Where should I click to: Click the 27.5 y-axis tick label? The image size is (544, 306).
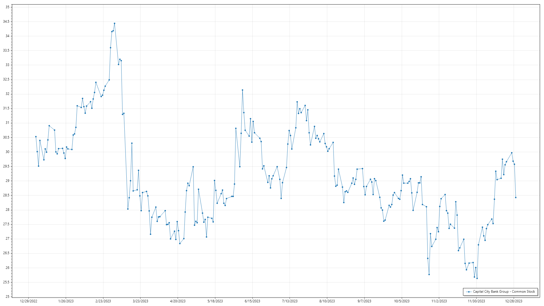tap(6, 224)
